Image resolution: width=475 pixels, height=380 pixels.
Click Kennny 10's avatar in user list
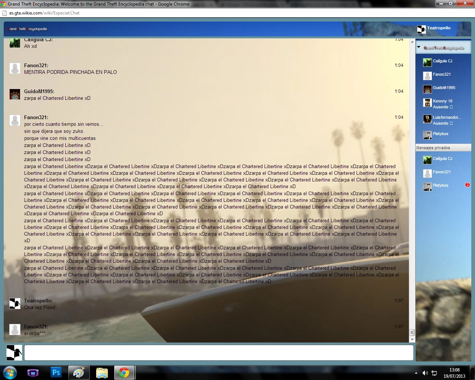click(427, 103)
